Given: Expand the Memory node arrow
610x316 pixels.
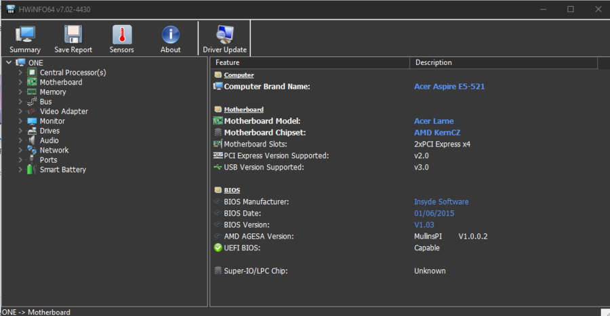Looking at the screenshot, I should tap(20, 92).
